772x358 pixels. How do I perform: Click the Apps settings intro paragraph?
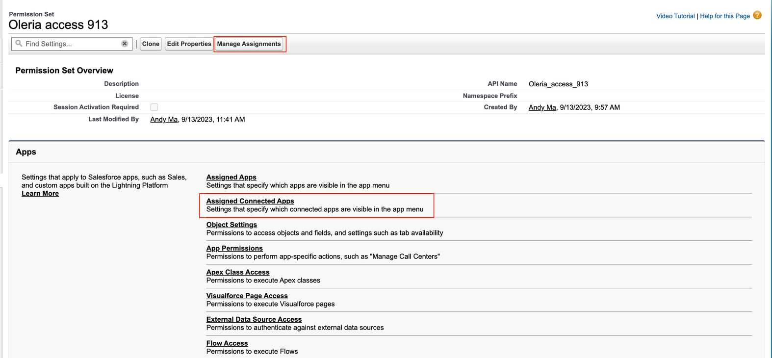tap(104, 181)
